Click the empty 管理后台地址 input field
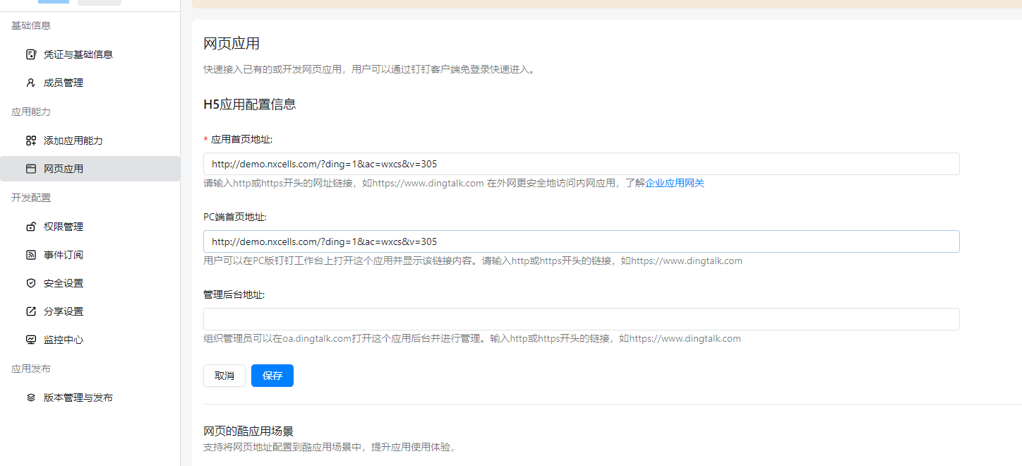Screen dimensions: 1022x466 pyautogui.click(x=581, y=319)
